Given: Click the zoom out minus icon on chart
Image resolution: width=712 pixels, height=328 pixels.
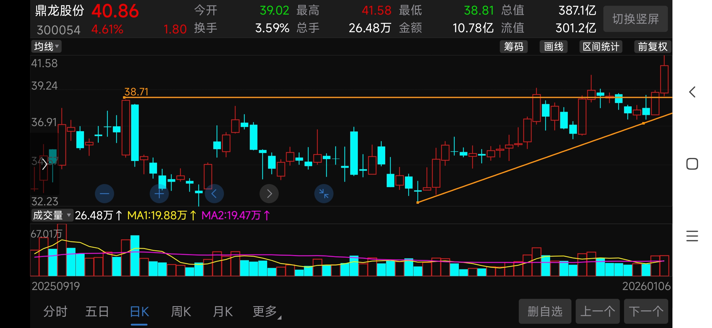Looking at the screenshot, I should click(104, 193).
